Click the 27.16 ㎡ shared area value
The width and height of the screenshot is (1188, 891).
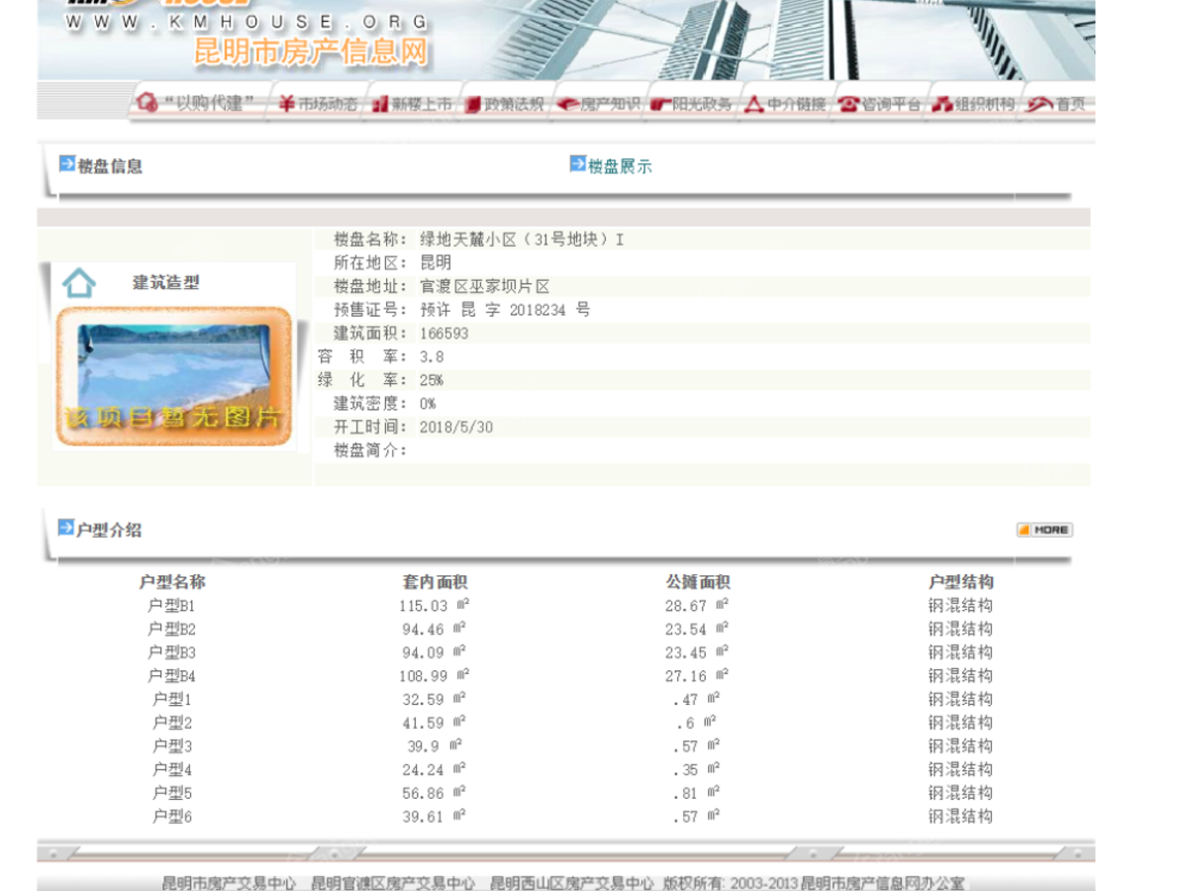(x=697, y=676)
